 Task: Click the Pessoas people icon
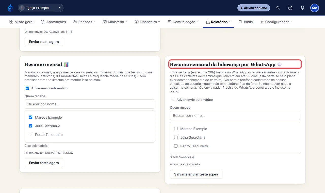pos(75,22)
